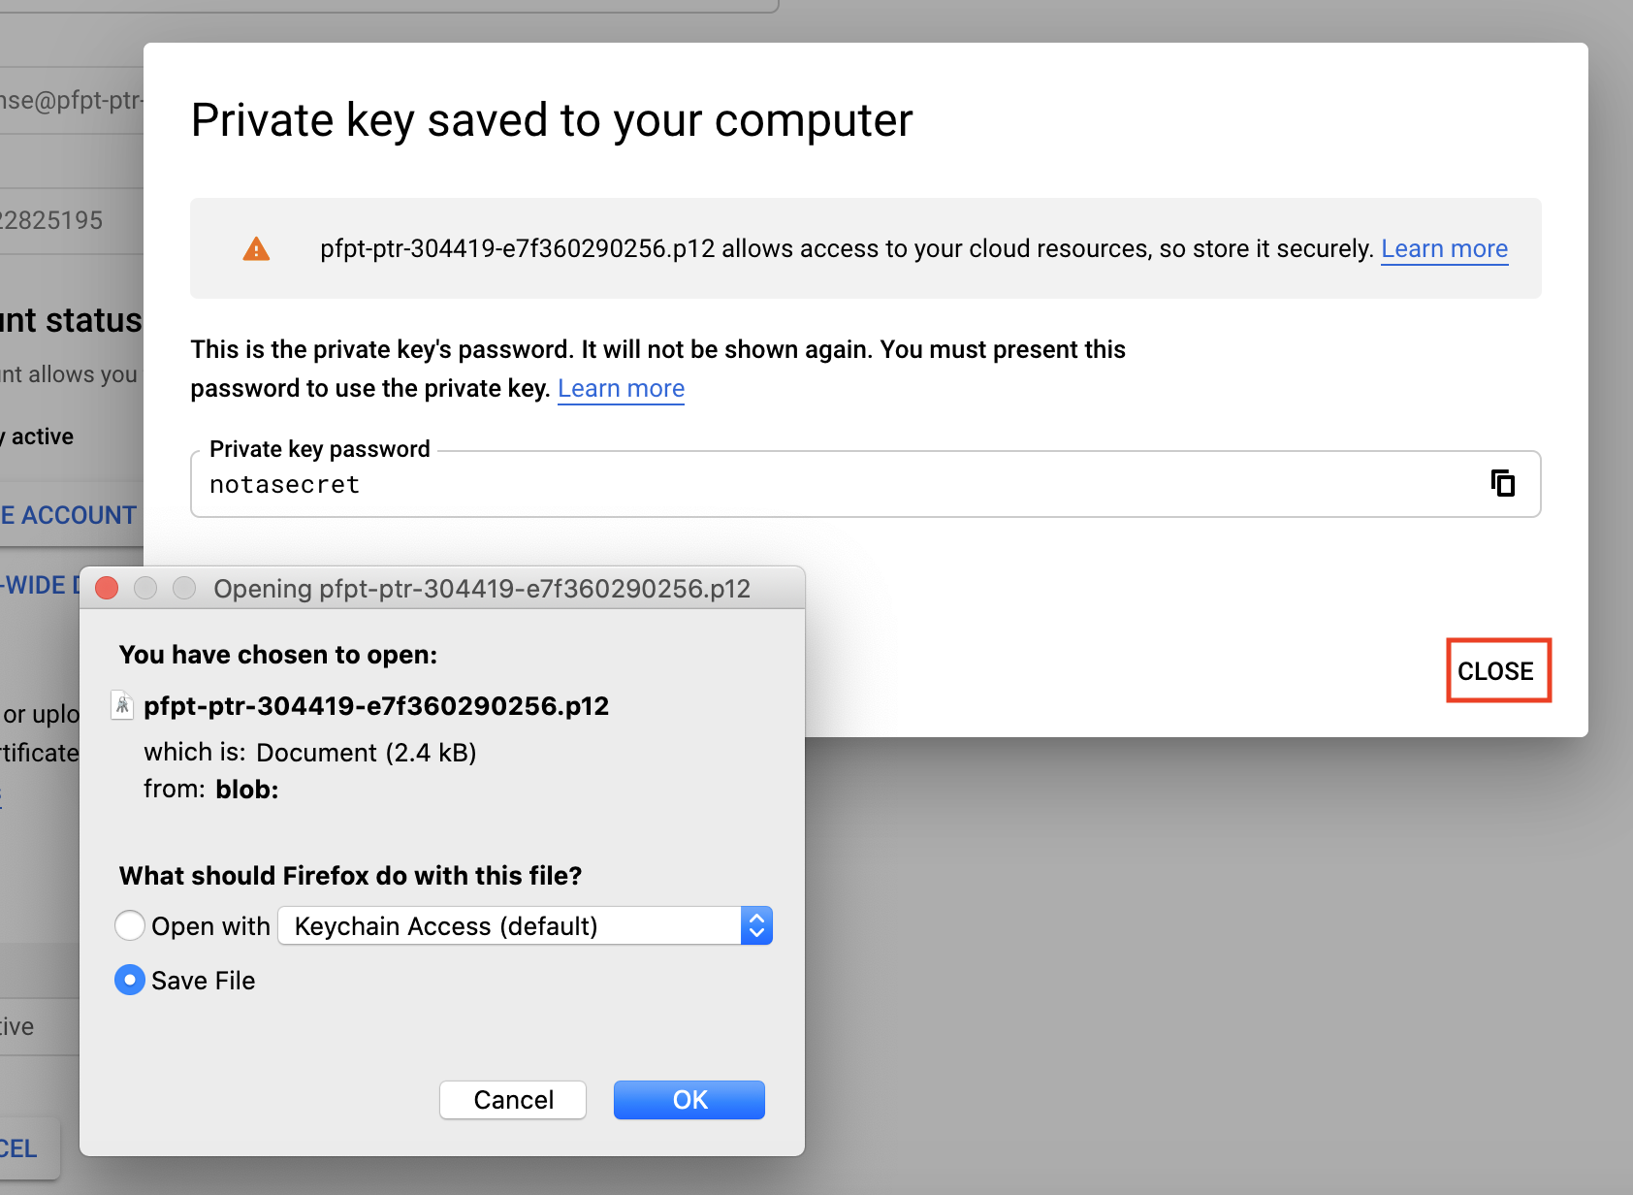Copy the private key password icon

(x=1502, y=483)
